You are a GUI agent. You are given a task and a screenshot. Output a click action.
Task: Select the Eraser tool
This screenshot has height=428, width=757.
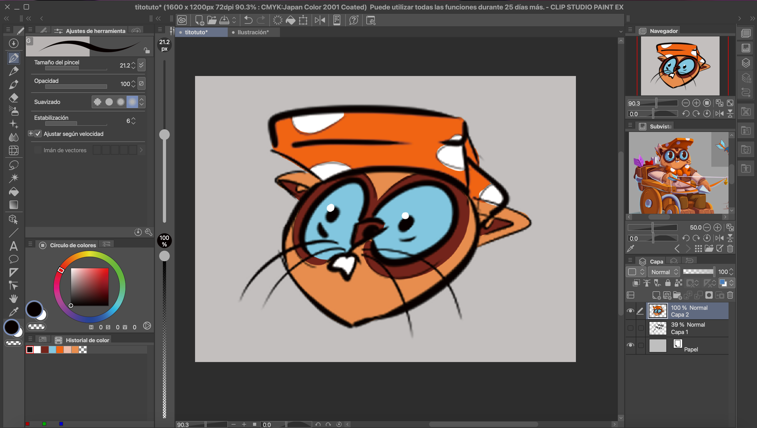point(13,98)
